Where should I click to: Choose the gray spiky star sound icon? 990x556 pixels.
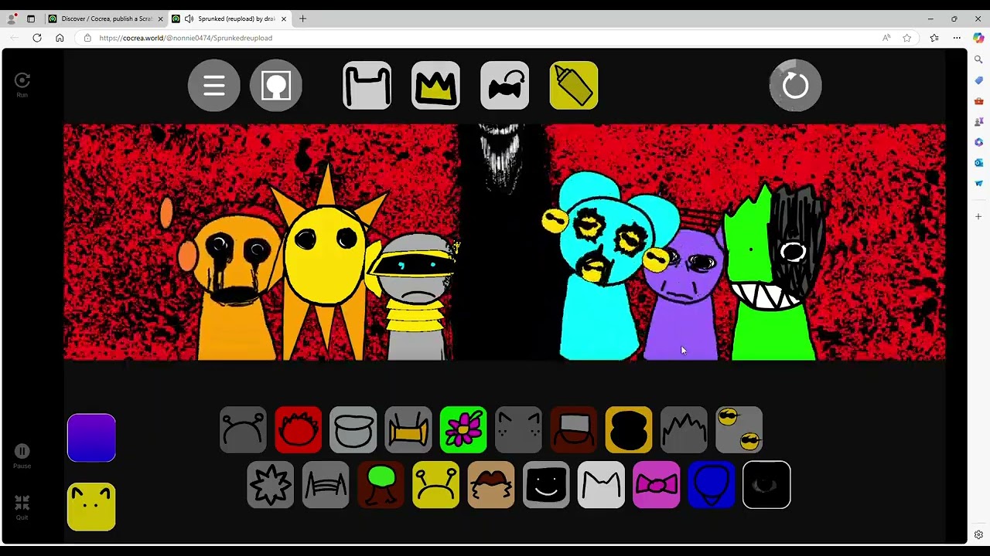(x=271, y=485)
